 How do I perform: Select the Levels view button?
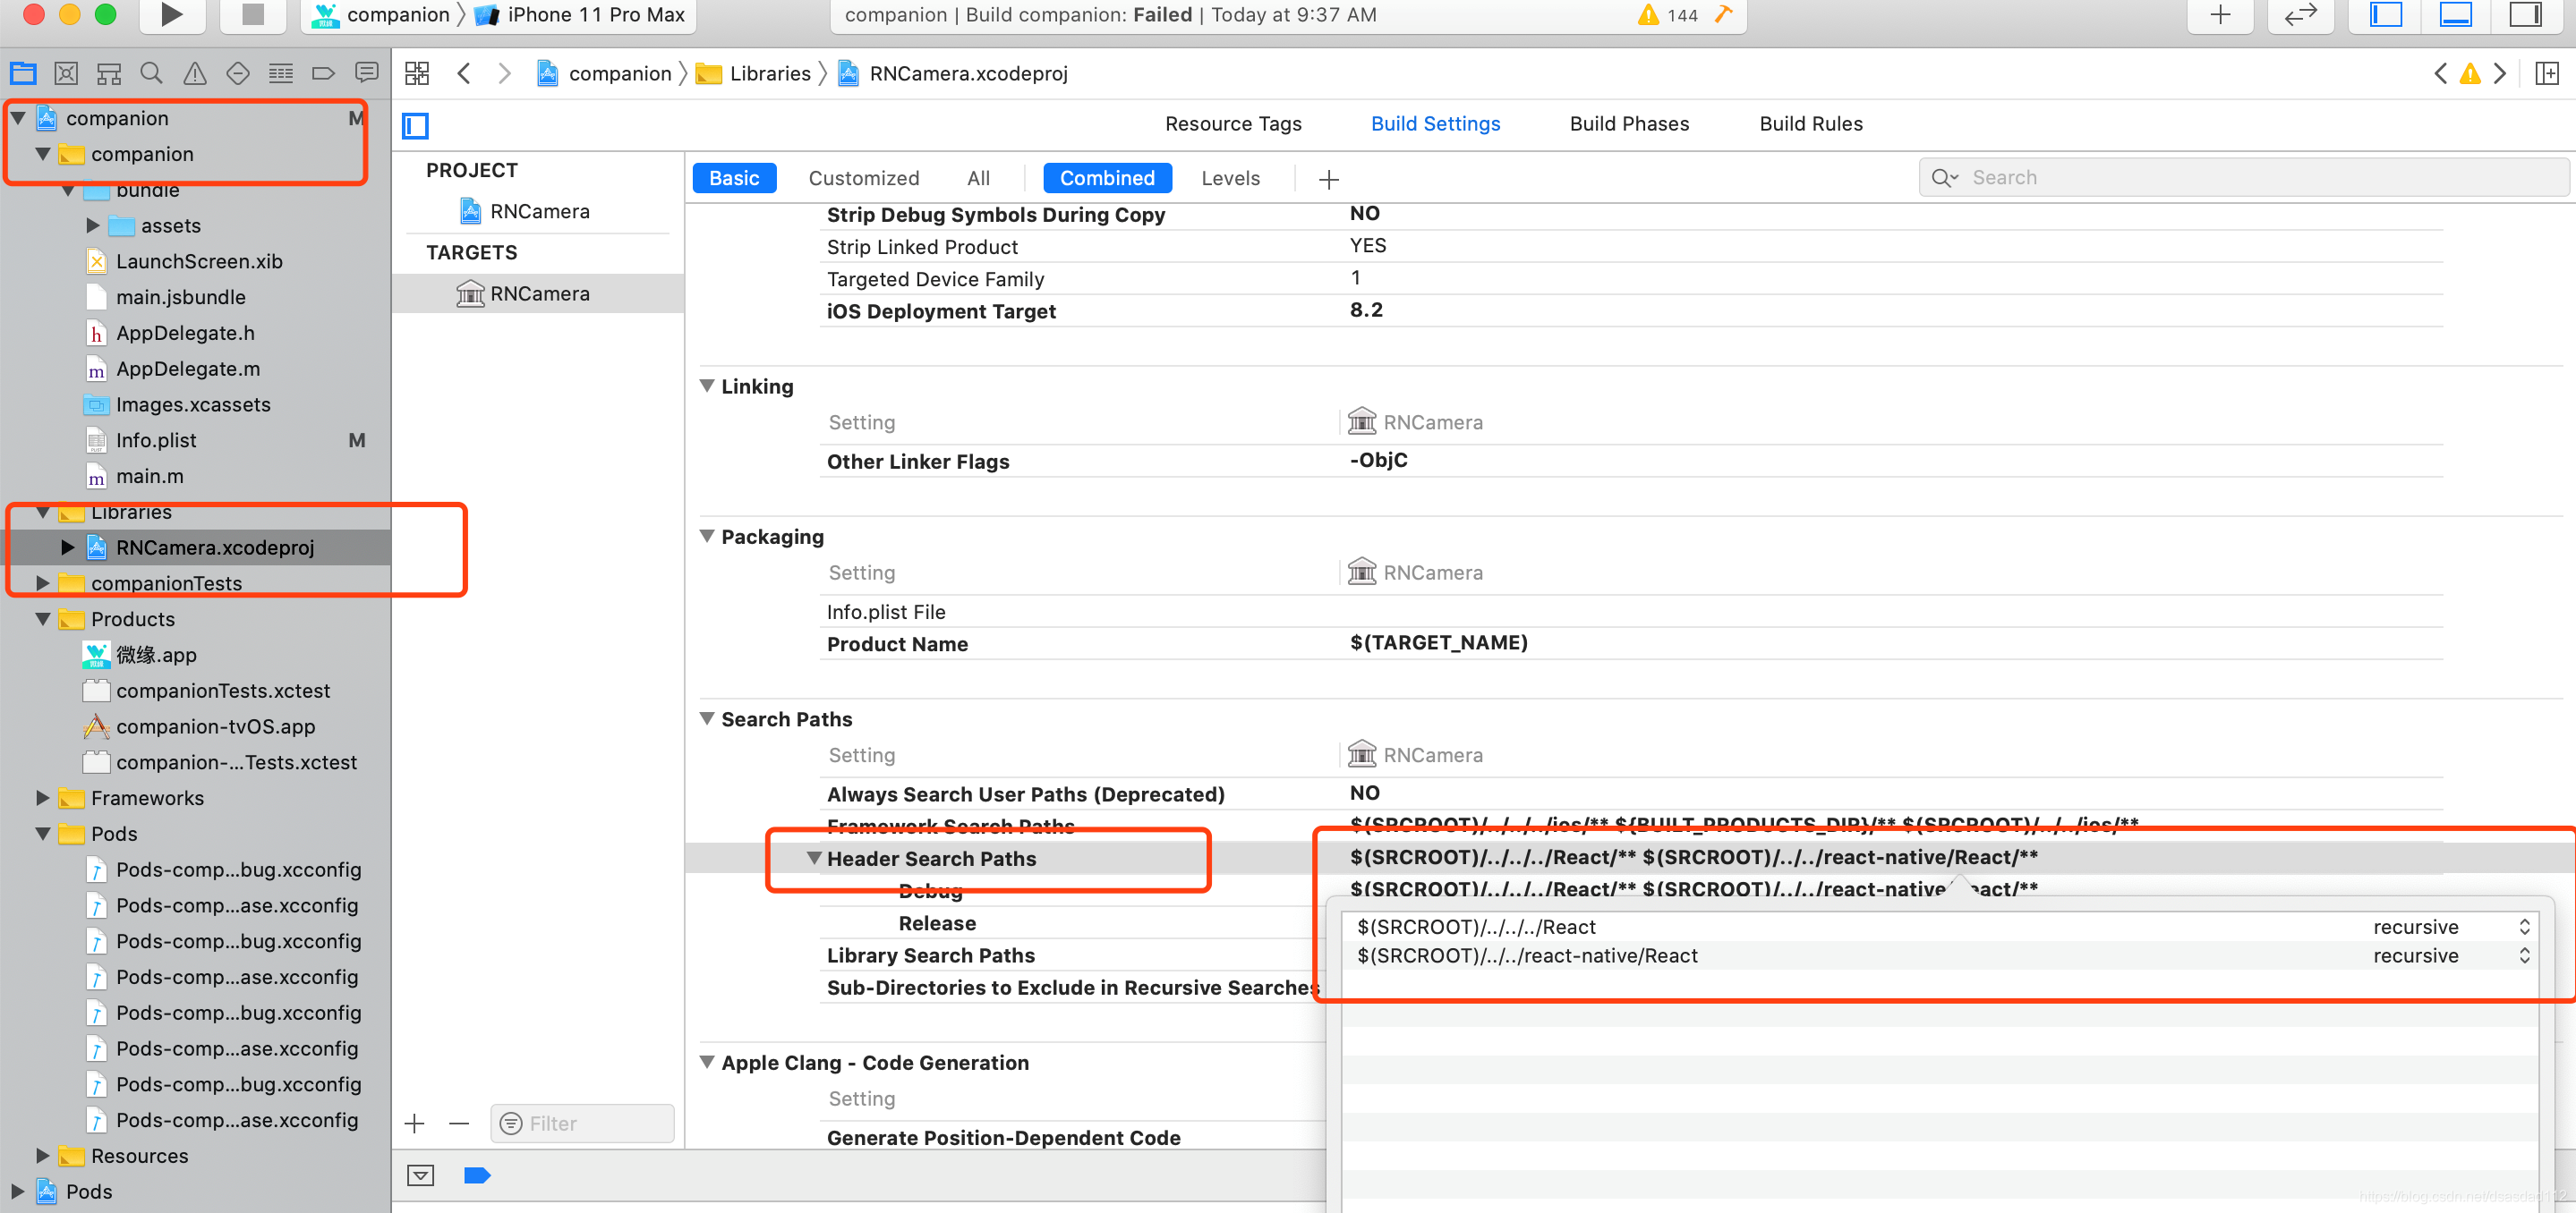1230,178
